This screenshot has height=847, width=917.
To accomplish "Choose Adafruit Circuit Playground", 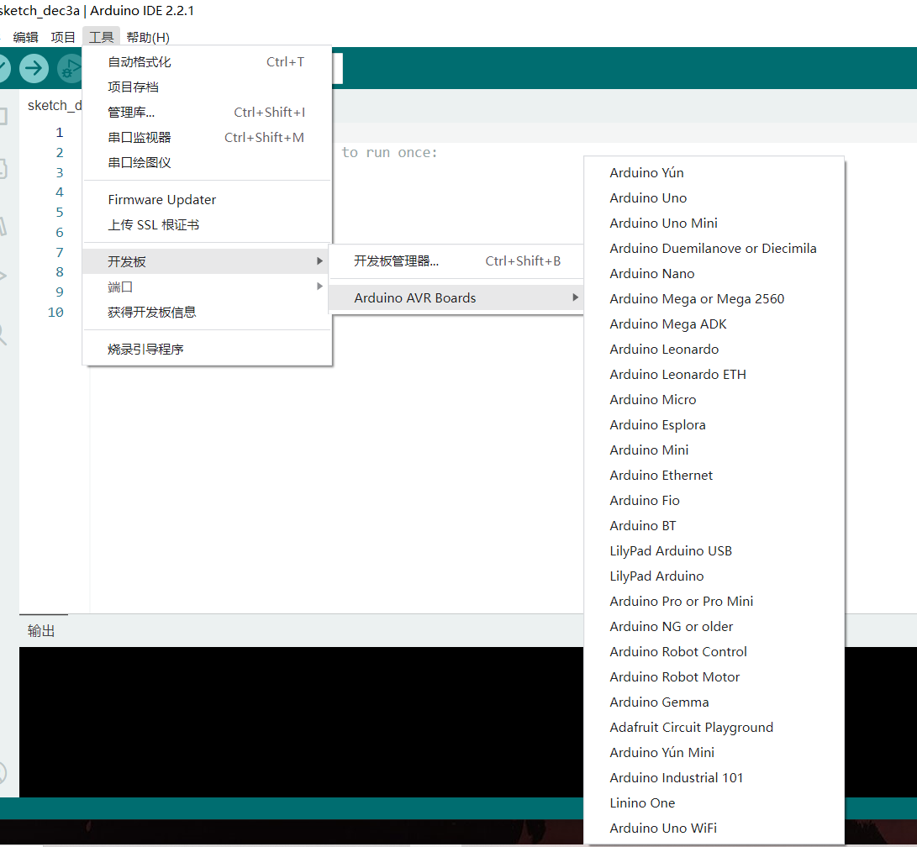I will pyautogui.click(x=714, y=727).
